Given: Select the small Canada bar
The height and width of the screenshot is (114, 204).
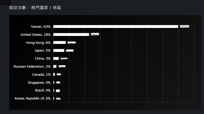Looking at the screenshot, I should click(54, 74).
